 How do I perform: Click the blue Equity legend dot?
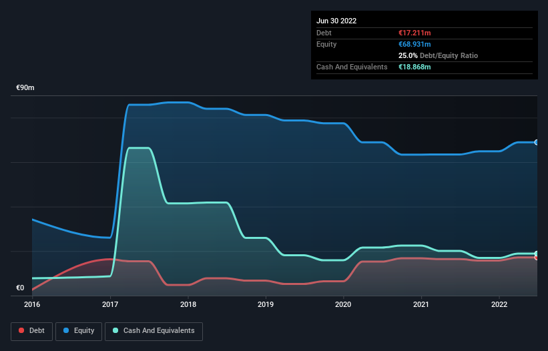[66, 330]
